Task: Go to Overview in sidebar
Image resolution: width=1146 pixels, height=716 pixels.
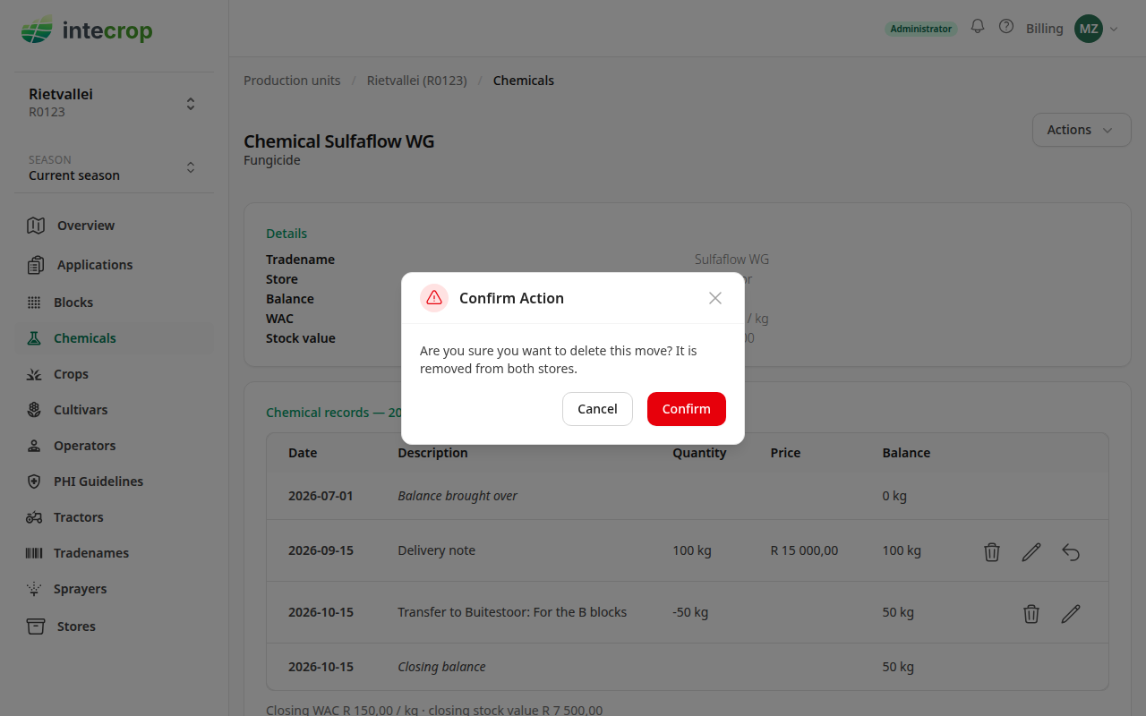Action: click(x=114, y=226)
